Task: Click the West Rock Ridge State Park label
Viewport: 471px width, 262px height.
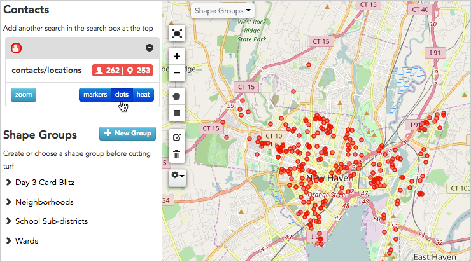Action: point(251,31)
